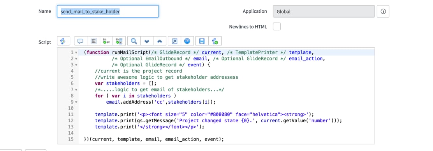Open the script debugger icon
The image size is (433, 151).
215,41
